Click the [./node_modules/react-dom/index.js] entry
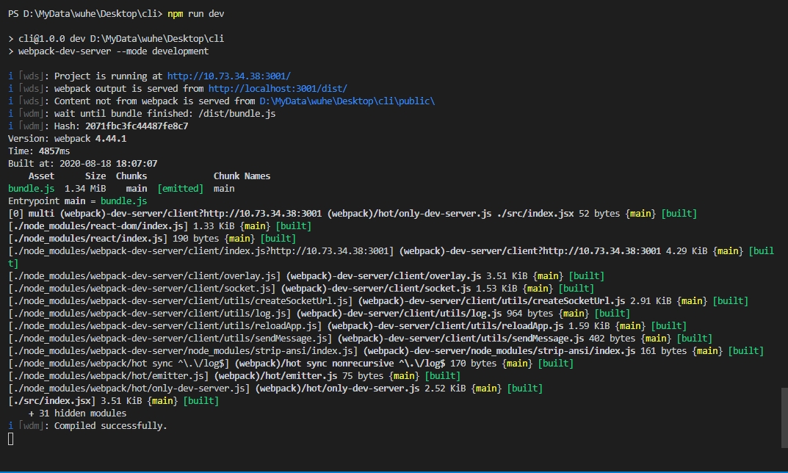 [98, 225]
